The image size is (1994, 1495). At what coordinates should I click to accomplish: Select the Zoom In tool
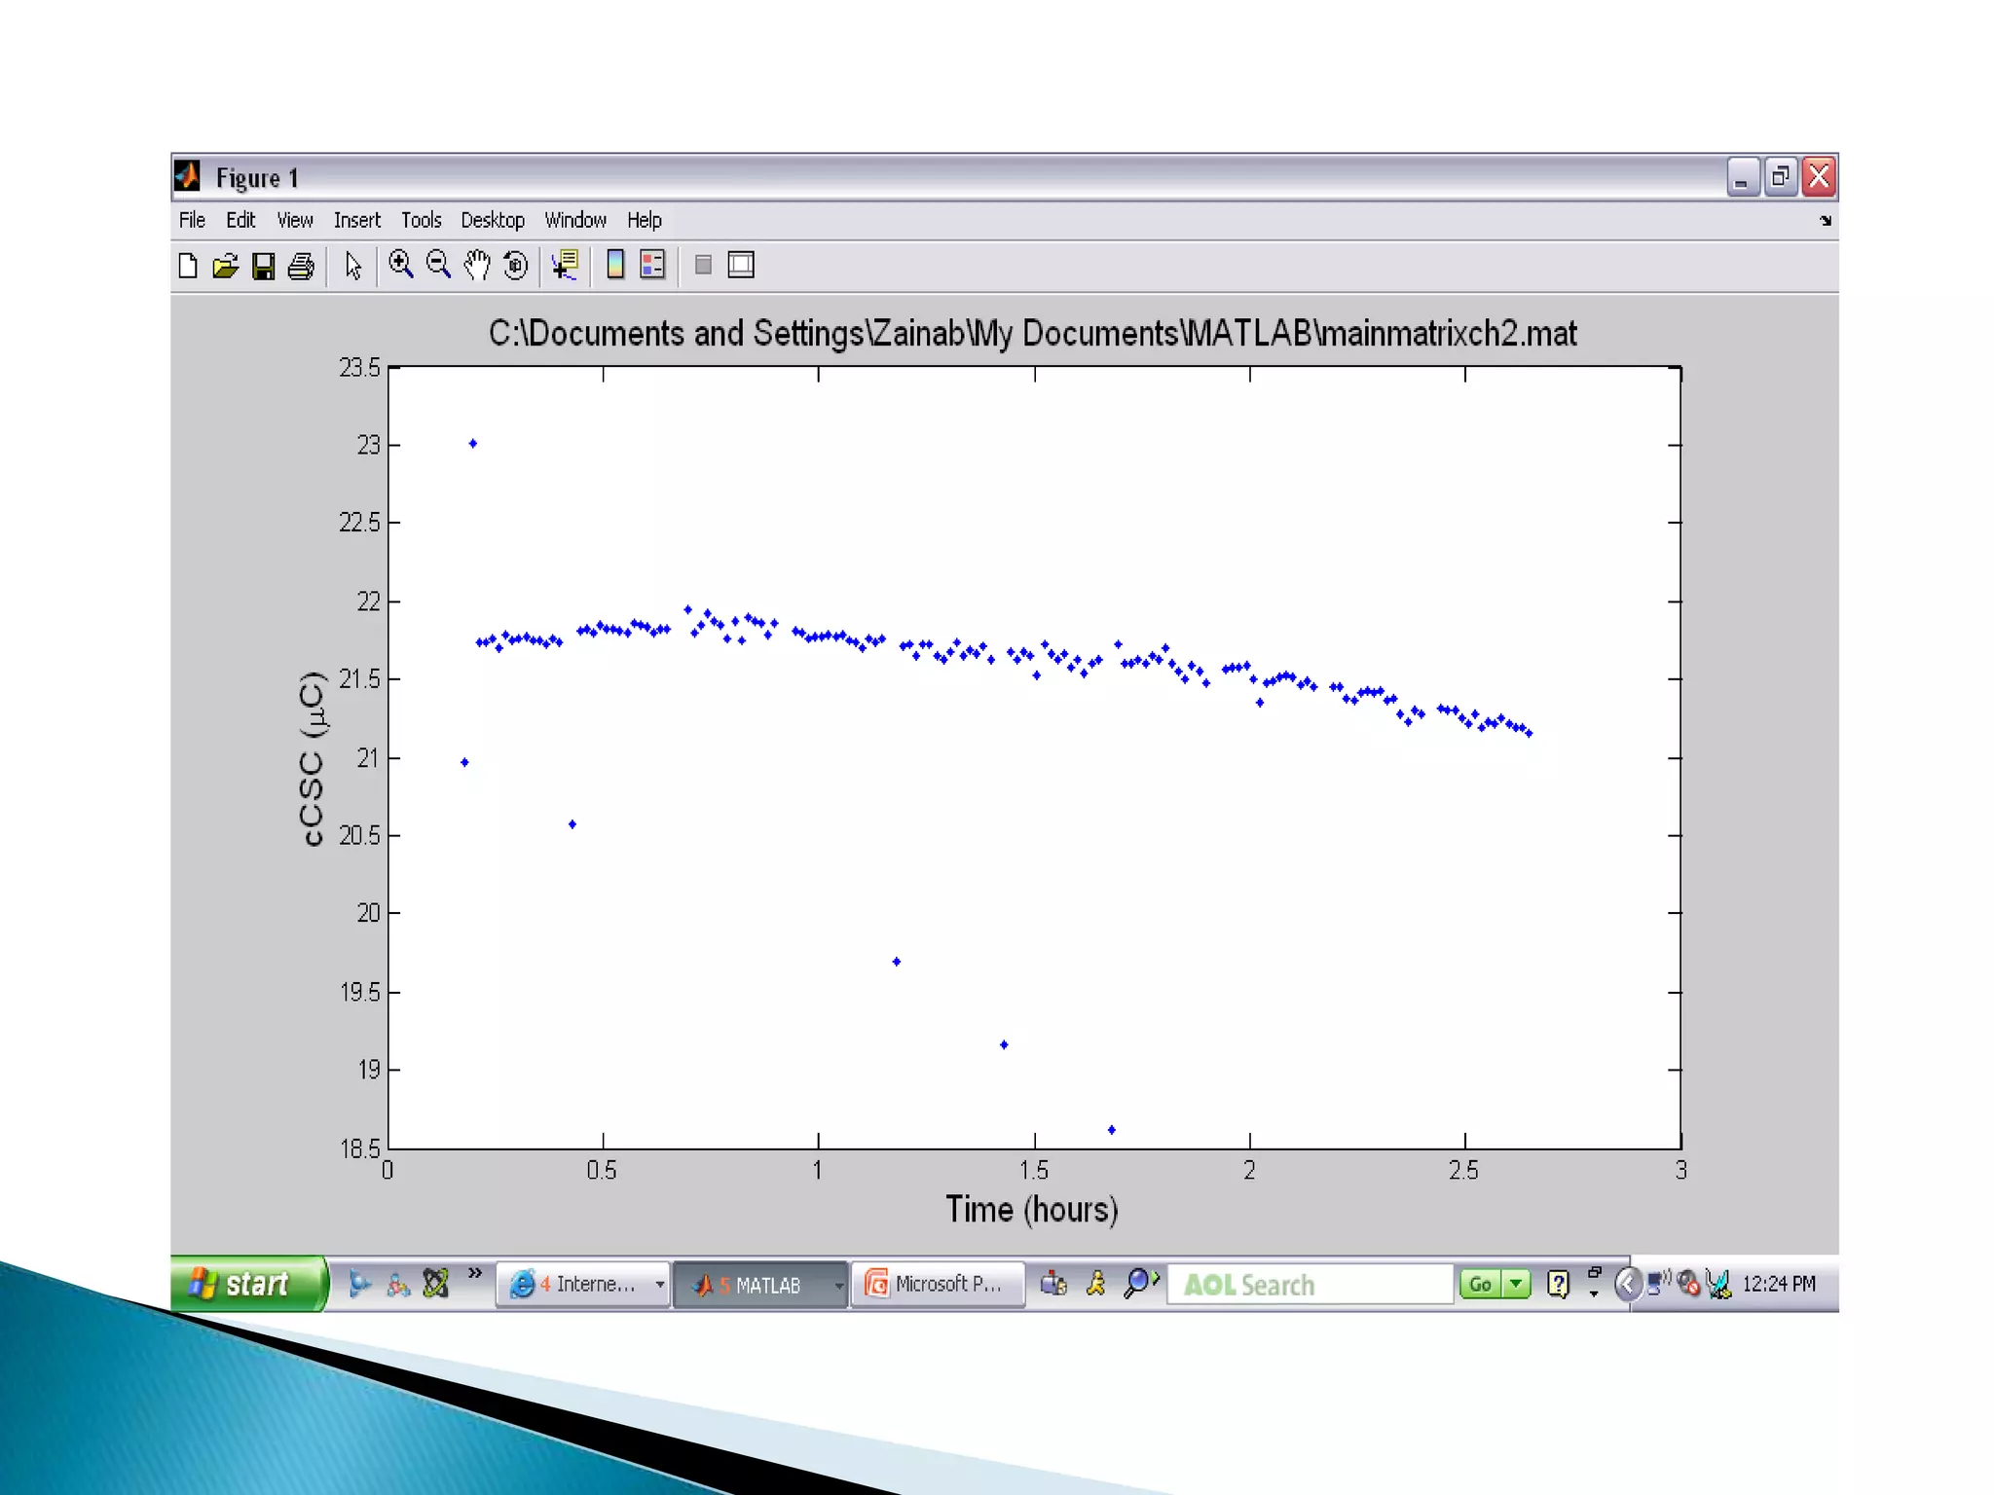coord(400,265)
